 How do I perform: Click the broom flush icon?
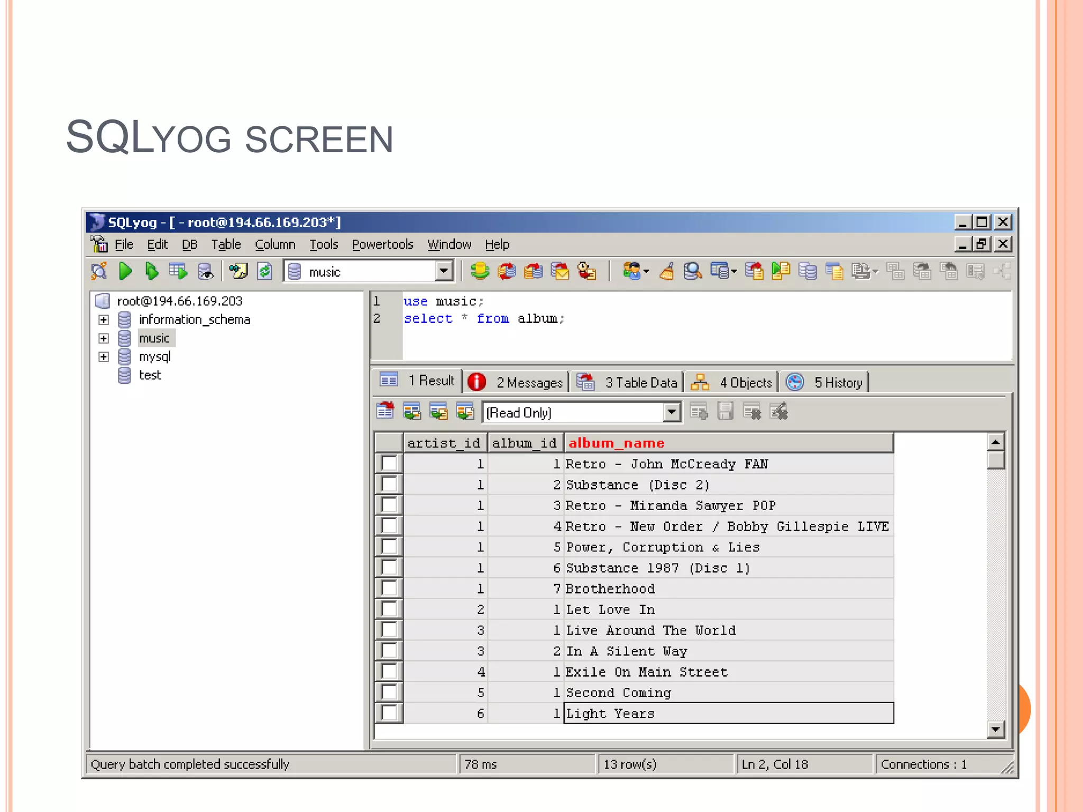point(667,271)
